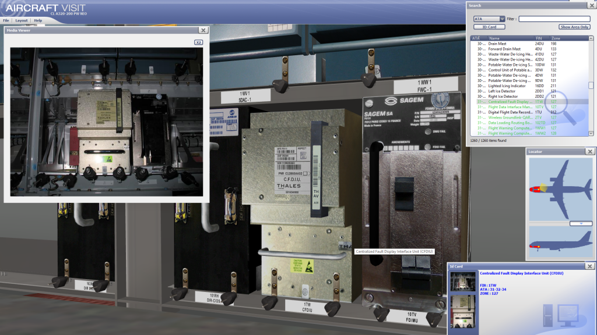Close the Search panel
597x335 pixels.
(592, 5)
